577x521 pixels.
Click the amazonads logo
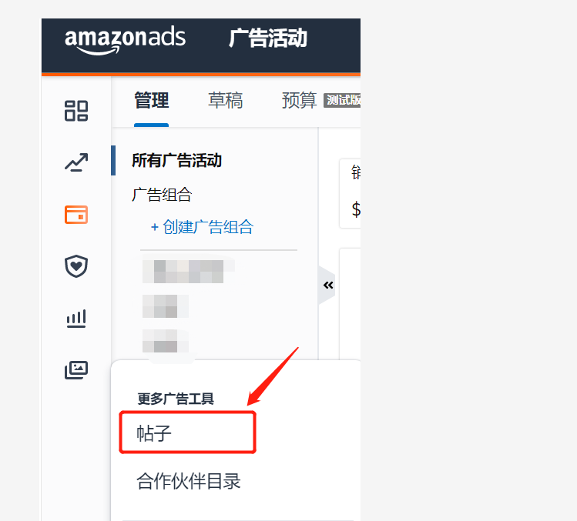125,41
